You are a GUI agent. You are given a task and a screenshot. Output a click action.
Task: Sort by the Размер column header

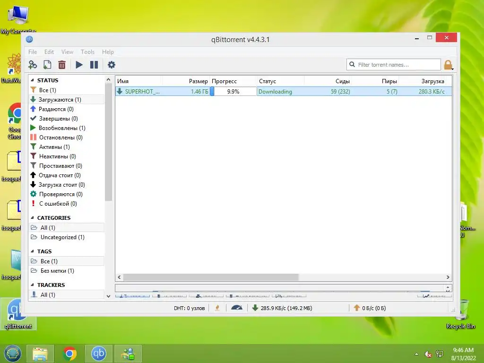click(x=186, y=81)
